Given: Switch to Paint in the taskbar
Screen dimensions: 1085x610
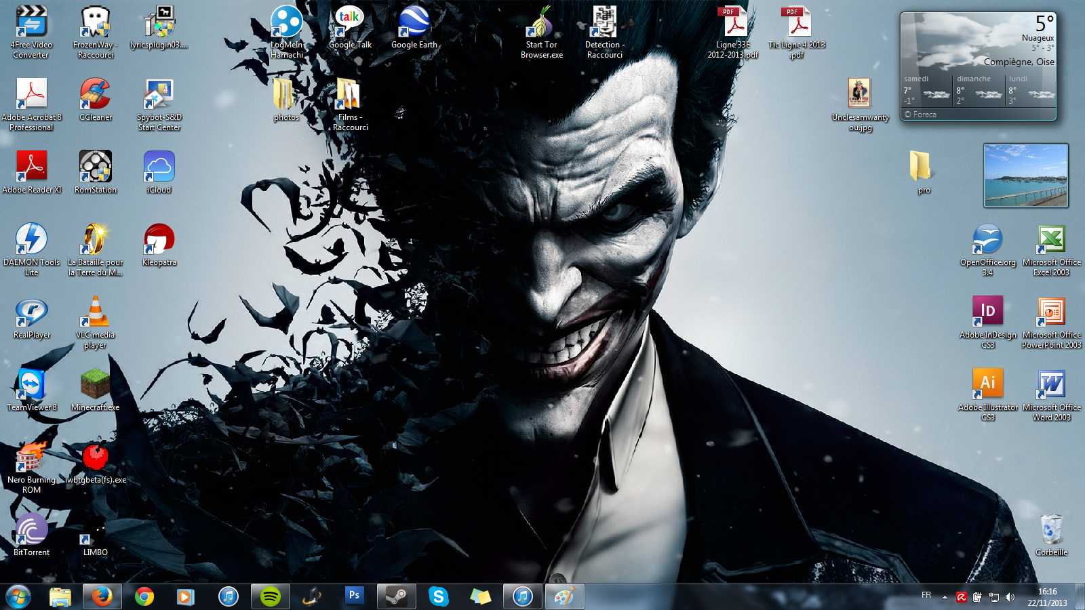Looking at the screenshot, I should (565, 597).
